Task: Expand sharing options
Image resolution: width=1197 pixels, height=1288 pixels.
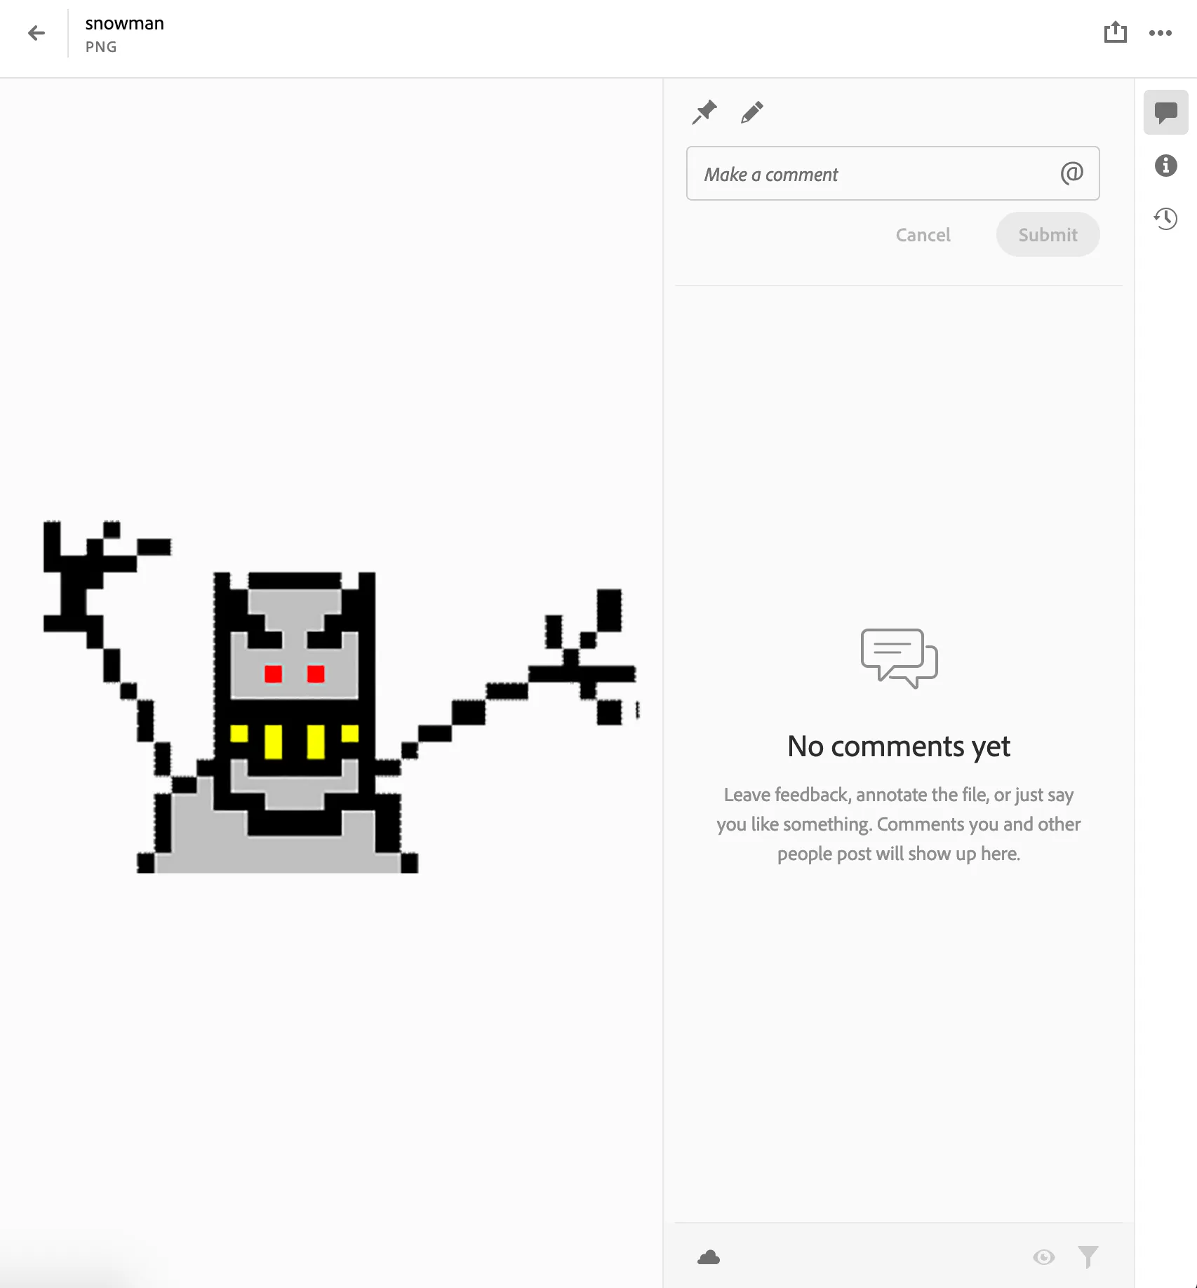Action: [1116, 32]
